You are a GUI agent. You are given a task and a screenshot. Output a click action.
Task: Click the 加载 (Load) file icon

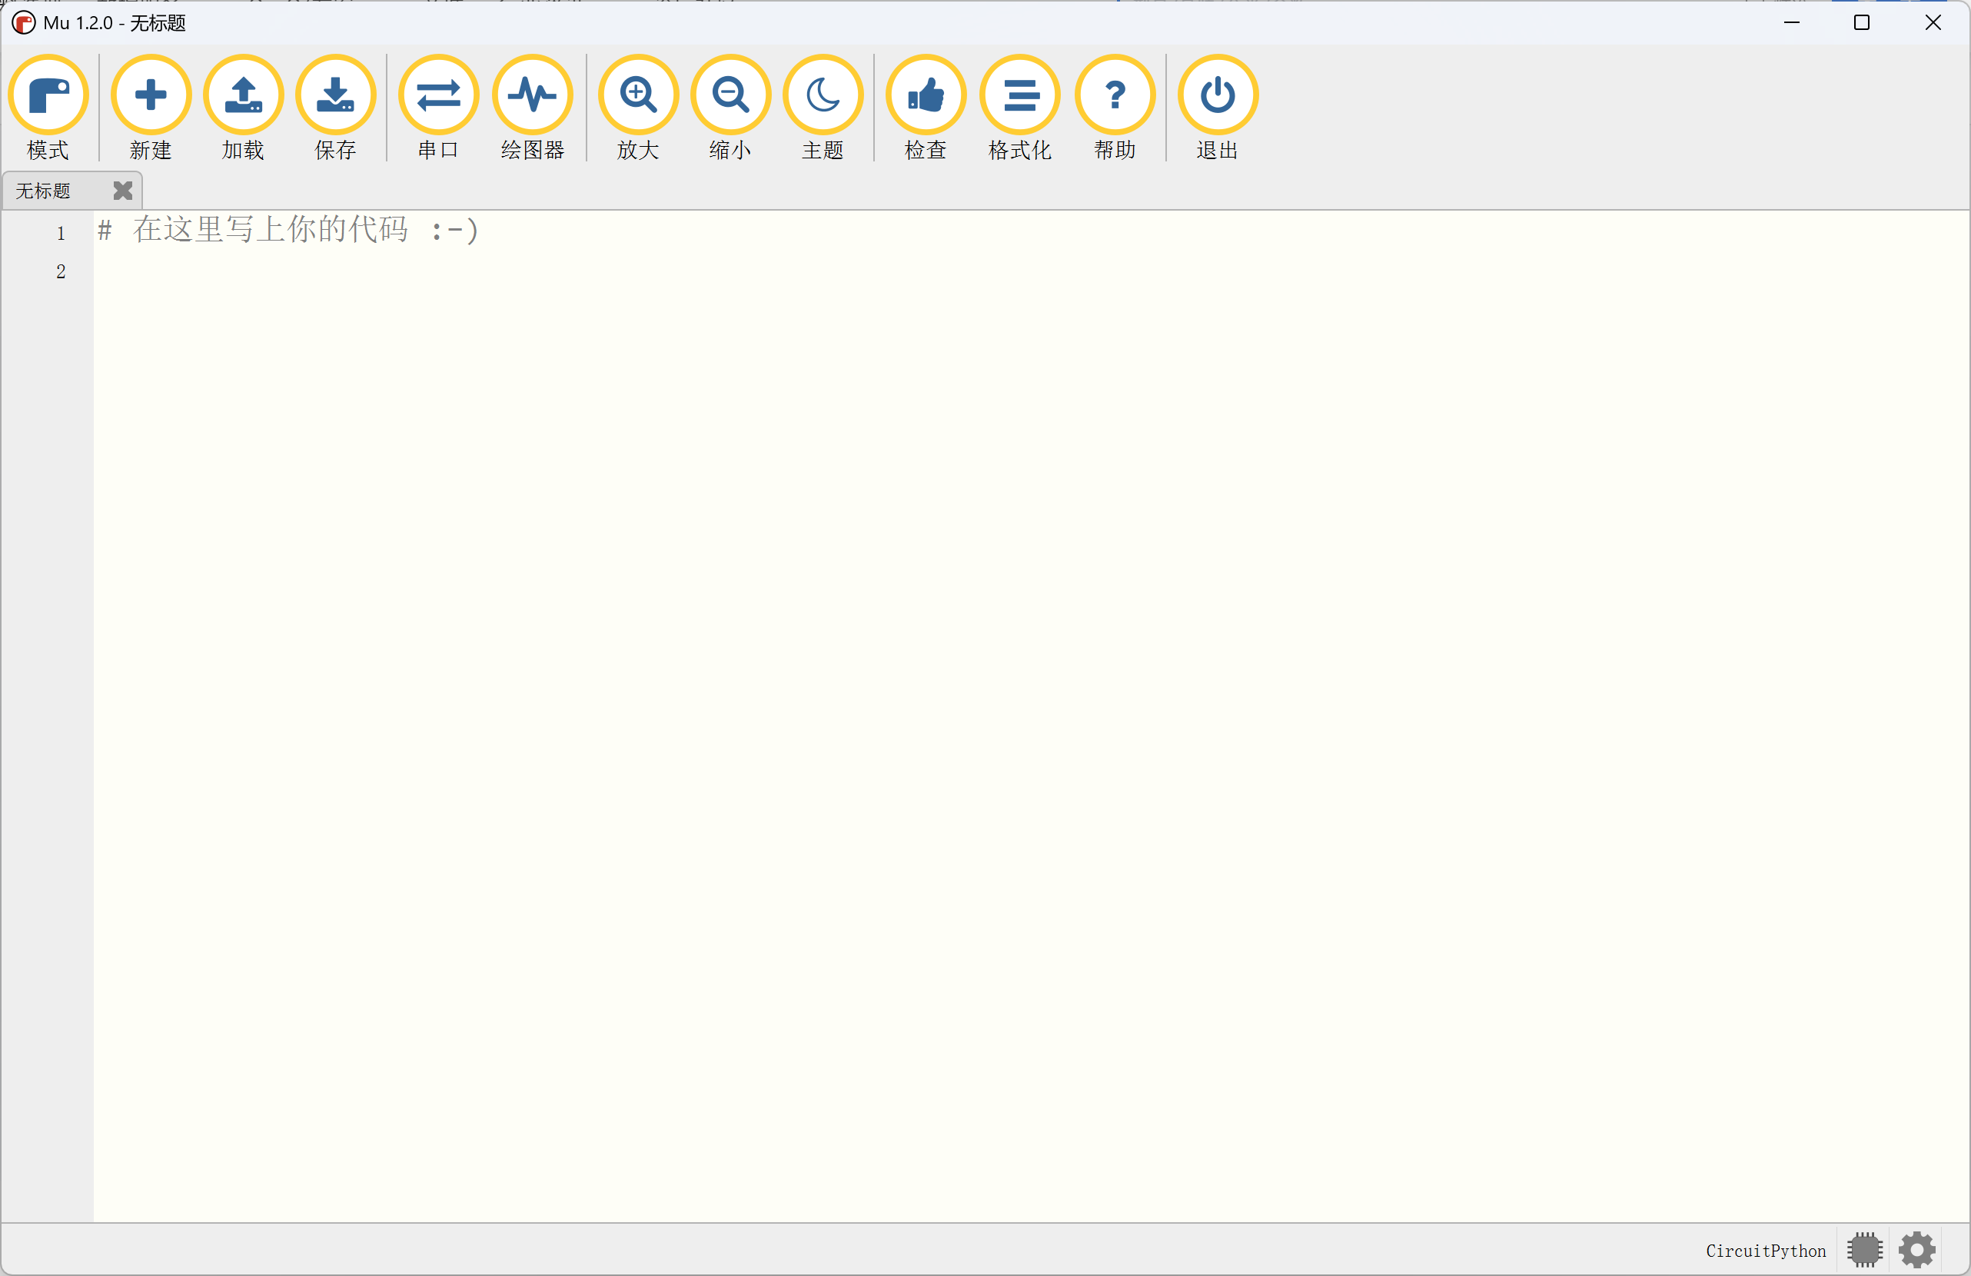pyautogui.click(x=244, y=95)
